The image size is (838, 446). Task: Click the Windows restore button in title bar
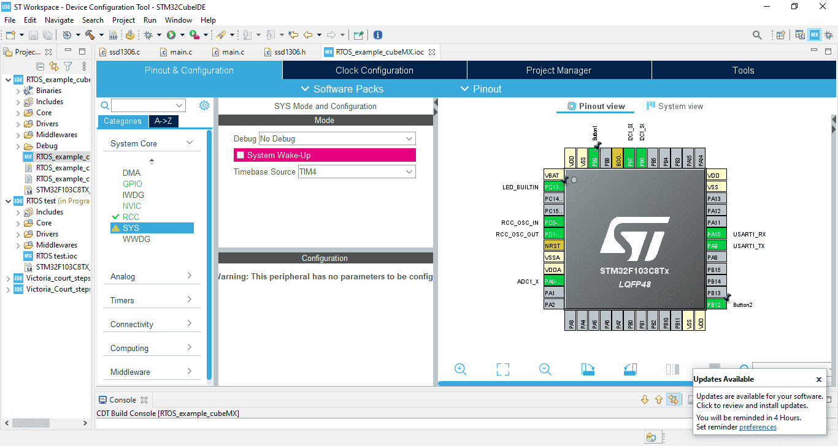[x=794, y=7]
